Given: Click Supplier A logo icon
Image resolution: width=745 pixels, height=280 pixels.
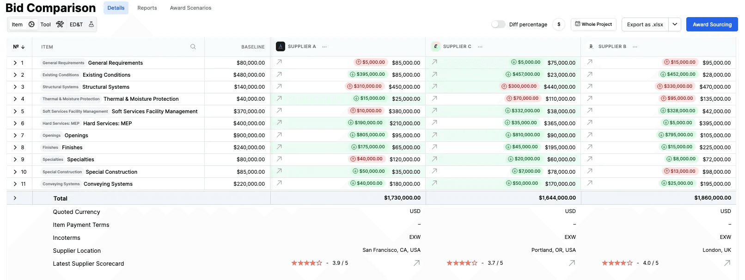Looking at the screenshot, I should click(281, 46).
